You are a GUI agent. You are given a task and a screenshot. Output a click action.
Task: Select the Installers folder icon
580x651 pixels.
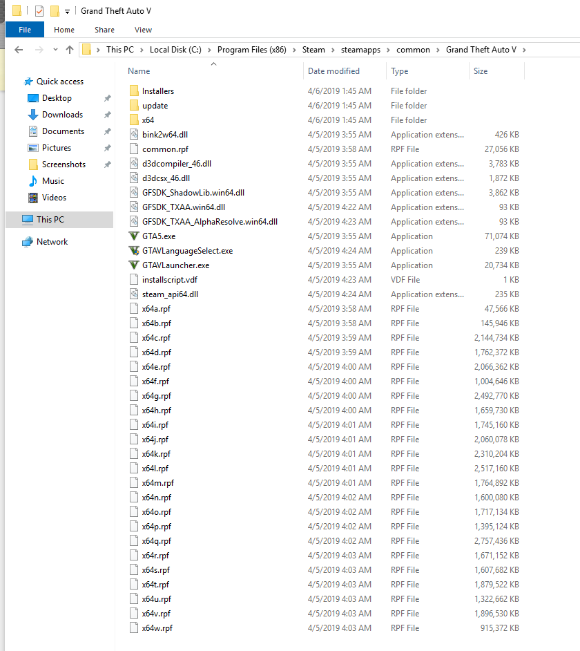133,91
